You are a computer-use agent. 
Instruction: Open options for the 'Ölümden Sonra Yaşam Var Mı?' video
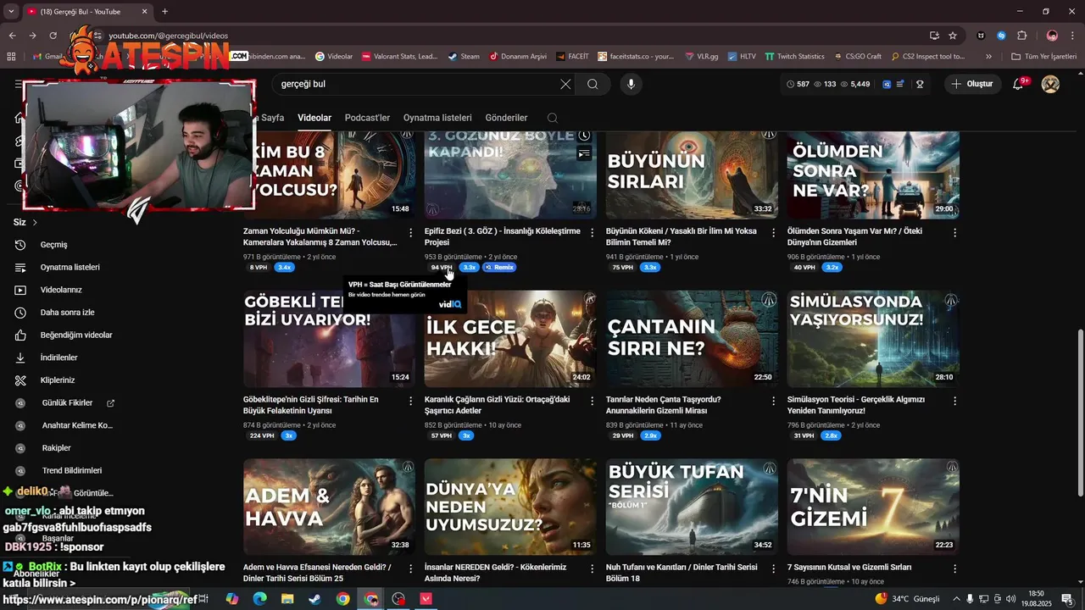955,233
